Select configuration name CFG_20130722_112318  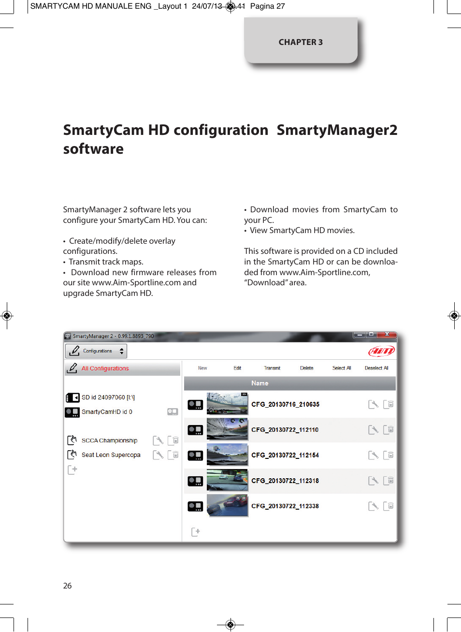point(285,481)
